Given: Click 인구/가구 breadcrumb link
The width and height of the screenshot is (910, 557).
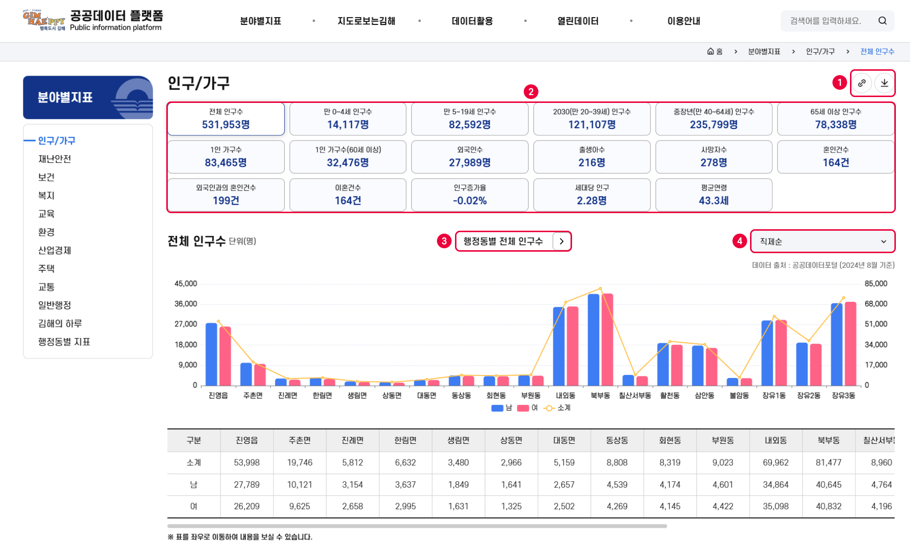Looking at the screenshot, I should (820, 51).
